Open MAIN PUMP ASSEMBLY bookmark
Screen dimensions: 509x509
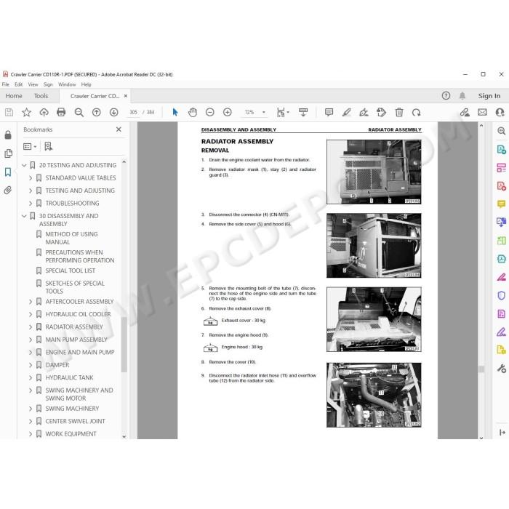[76, 340]
